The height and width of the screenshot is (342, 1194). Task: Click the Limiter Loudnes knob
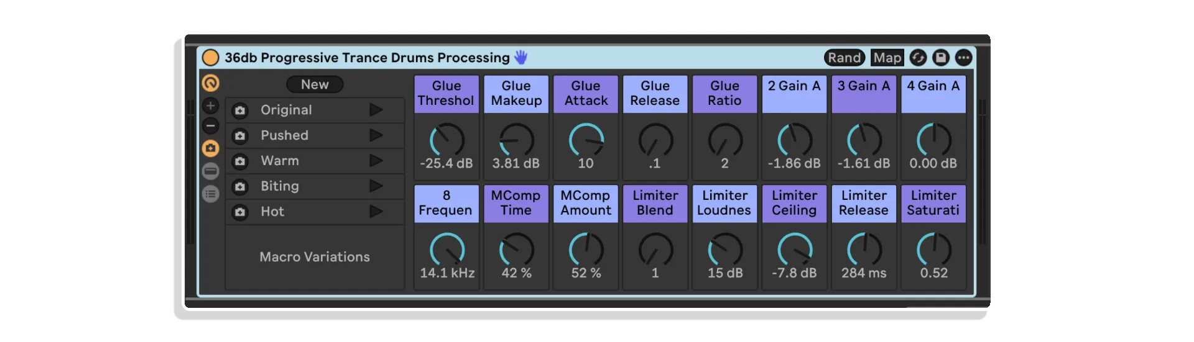pos(725,250)
